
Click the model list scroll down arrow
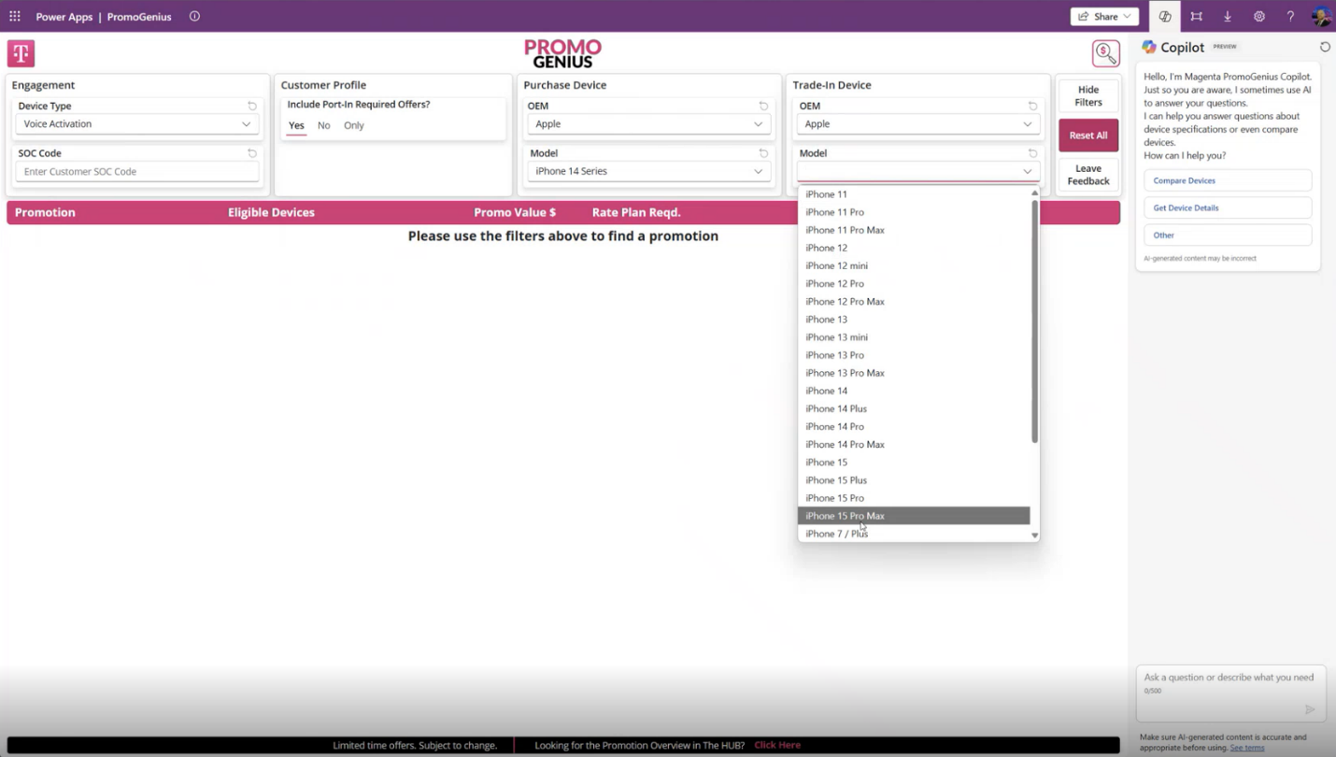1034,536
